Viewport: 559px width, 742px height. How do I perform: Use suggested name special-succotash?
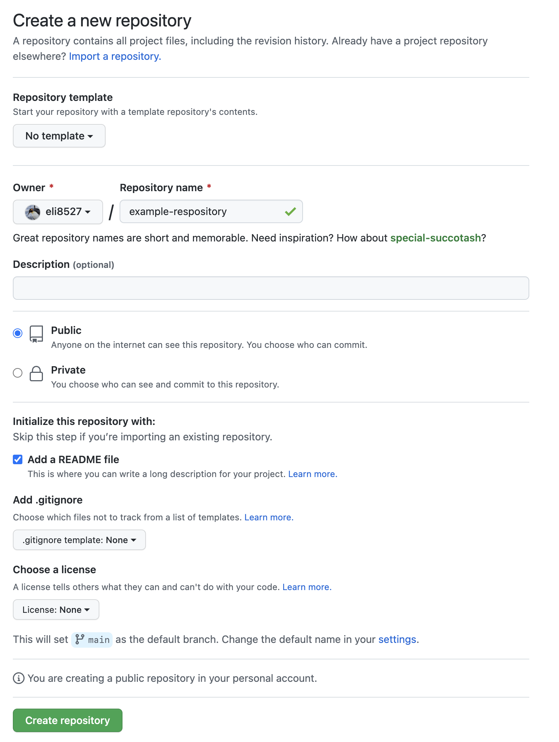[435, 238]
